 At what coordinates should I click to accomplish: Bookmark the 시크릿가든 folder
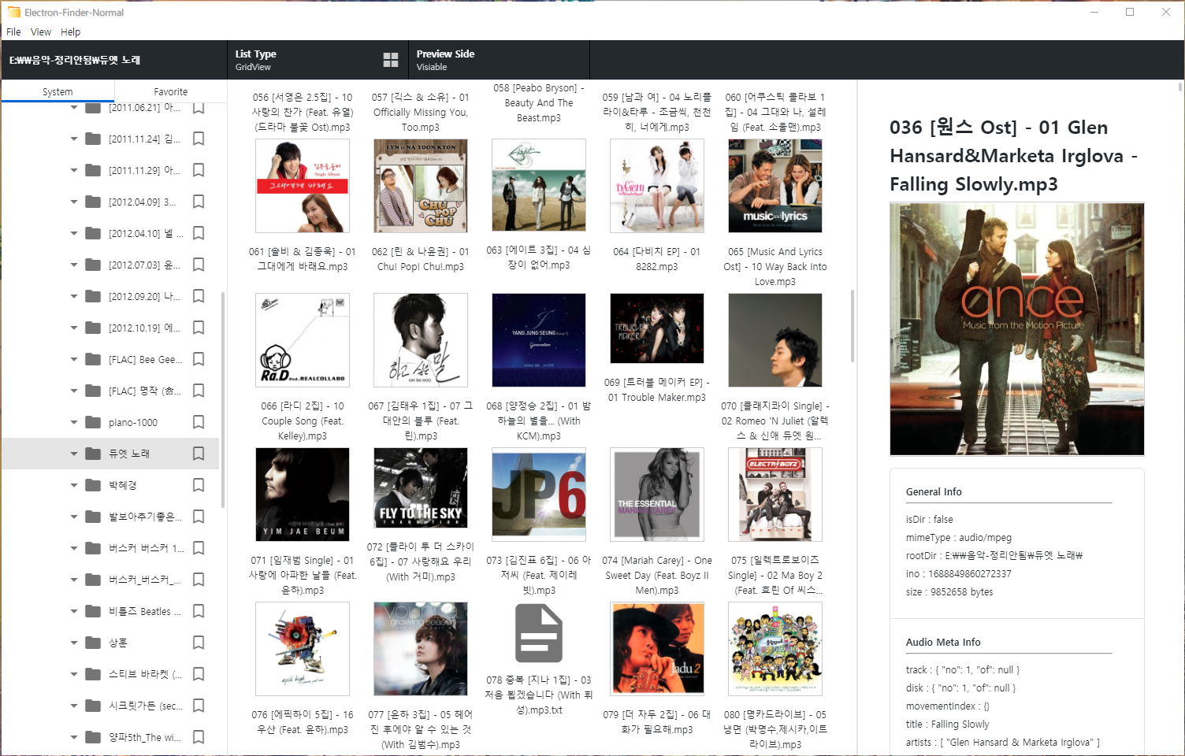tap(199, 706)
